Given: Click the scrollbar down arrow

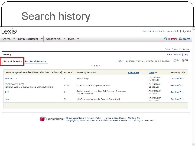Looking at the screenshot, I should [x=193, y=144].
